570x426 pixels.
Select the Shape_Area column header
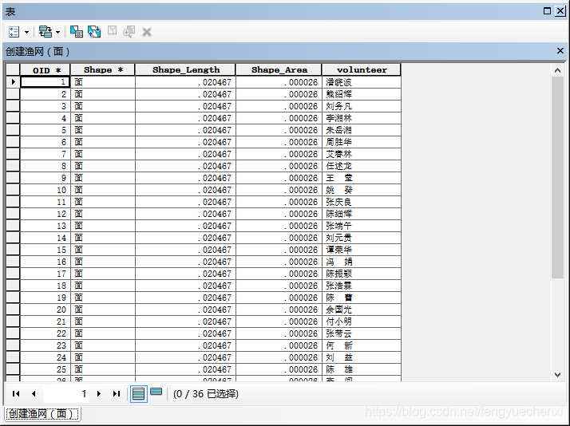(279, 69)
